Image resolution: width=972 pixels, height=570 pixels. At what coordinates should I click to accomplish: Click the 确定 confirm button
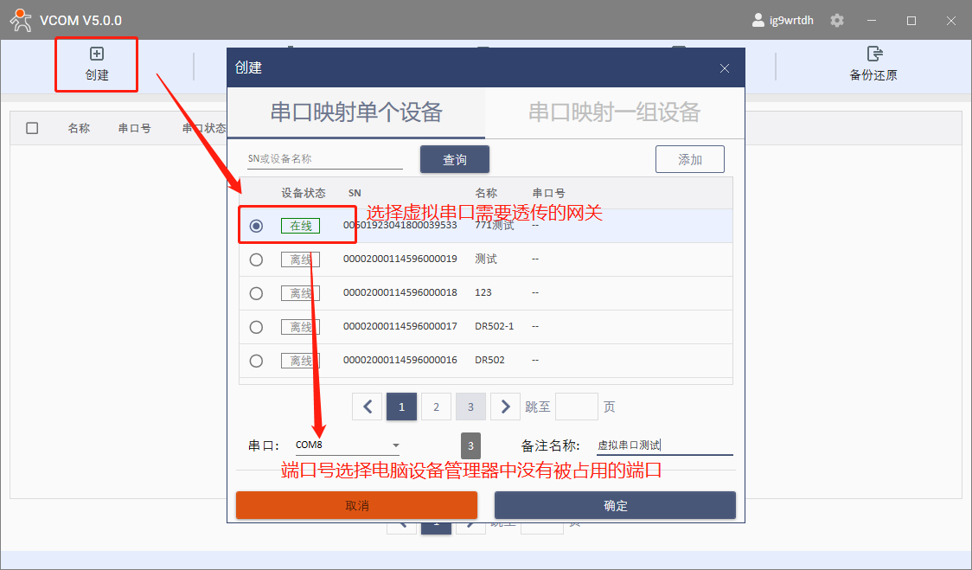tap(615, 505)
